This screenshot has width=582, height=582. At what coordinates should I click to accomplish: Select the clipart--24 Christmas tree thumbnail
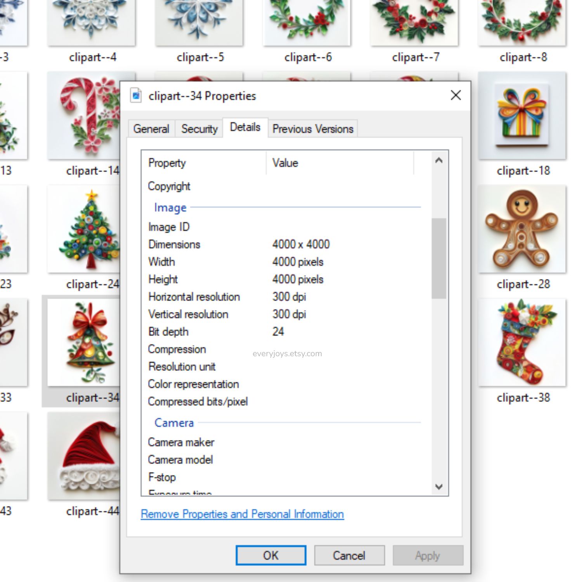point(83,229)
